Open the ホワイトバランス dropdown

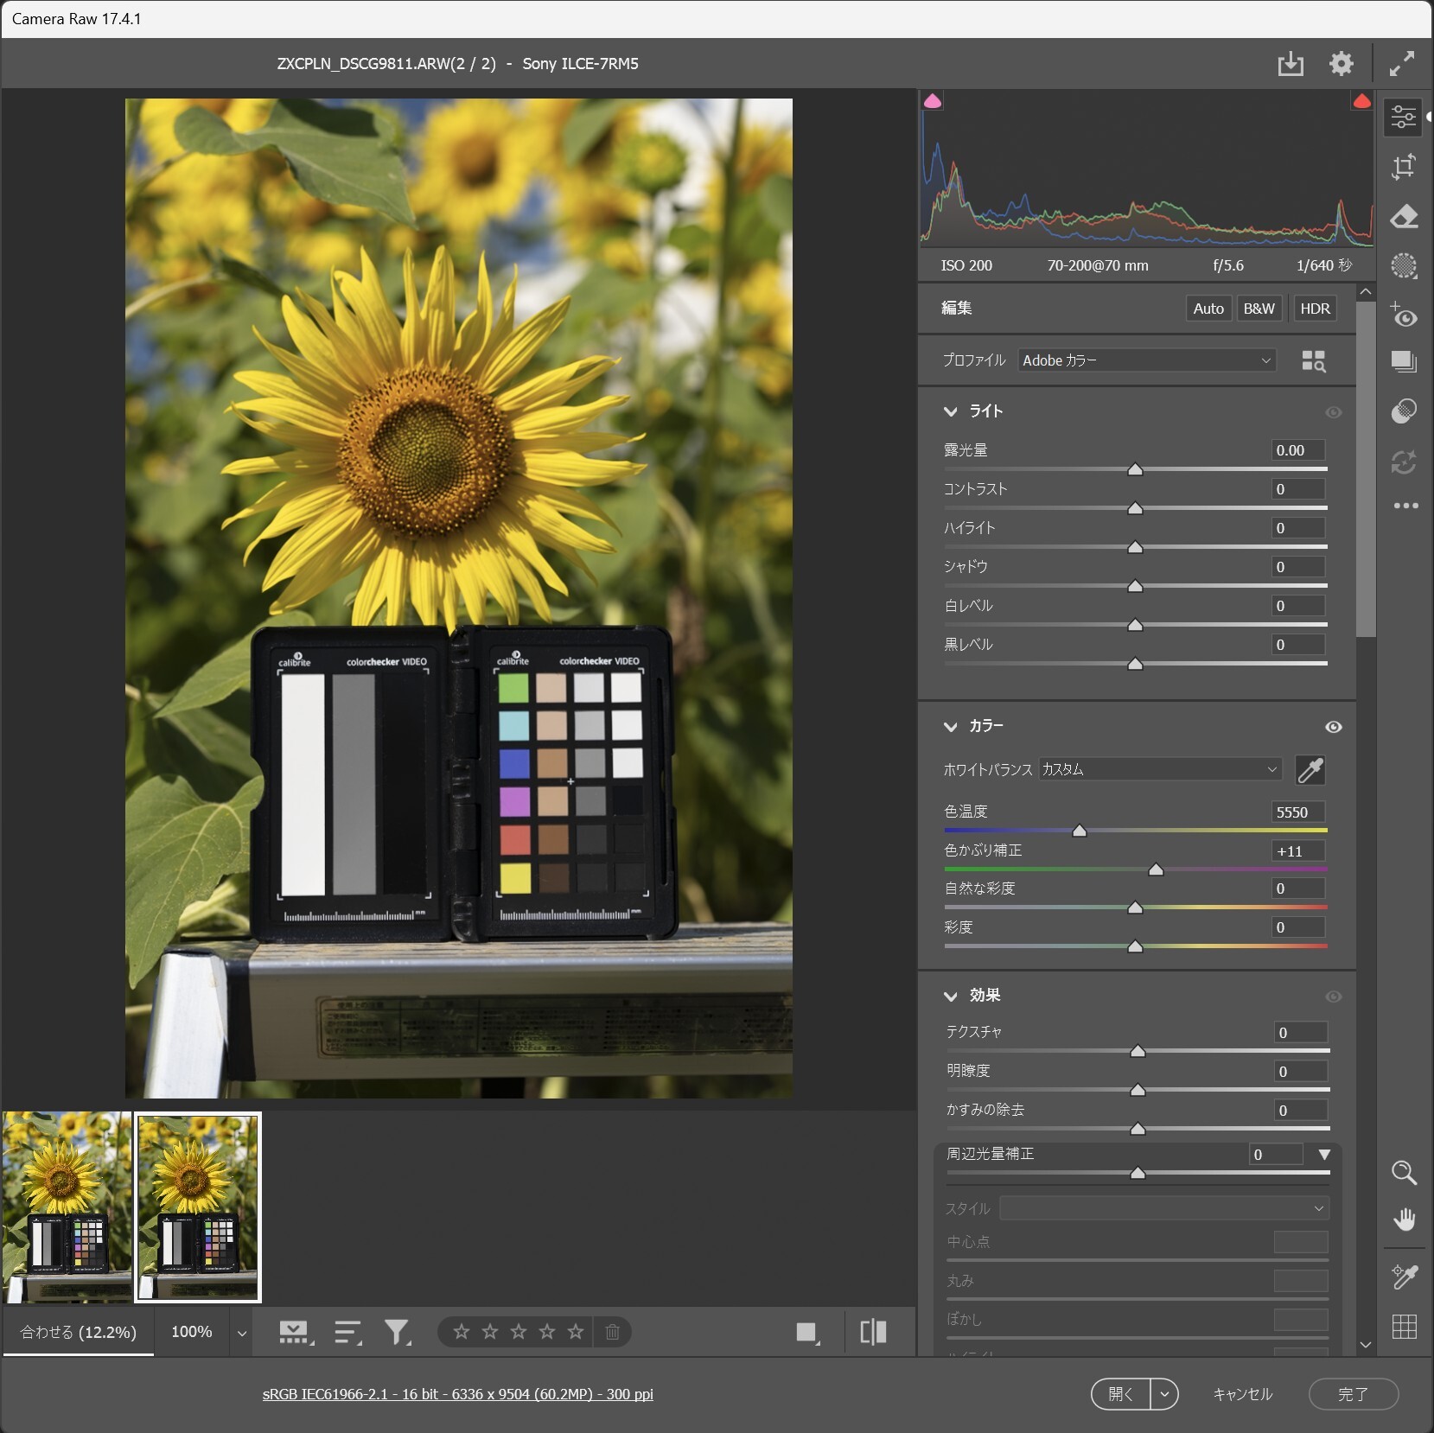(x=1158, y=769)
